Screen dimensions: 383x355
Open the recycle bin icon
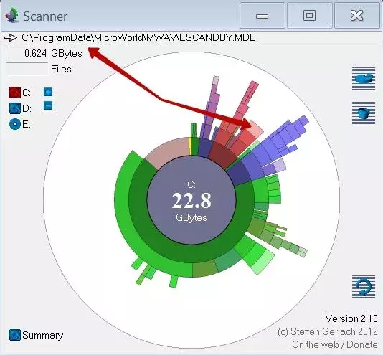[364, 113]
